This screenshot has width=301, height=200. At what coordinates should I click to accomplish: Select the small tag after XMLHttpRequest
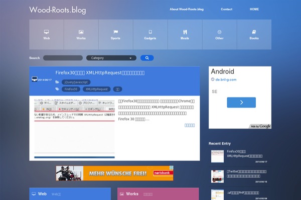[x=117, y=89]
